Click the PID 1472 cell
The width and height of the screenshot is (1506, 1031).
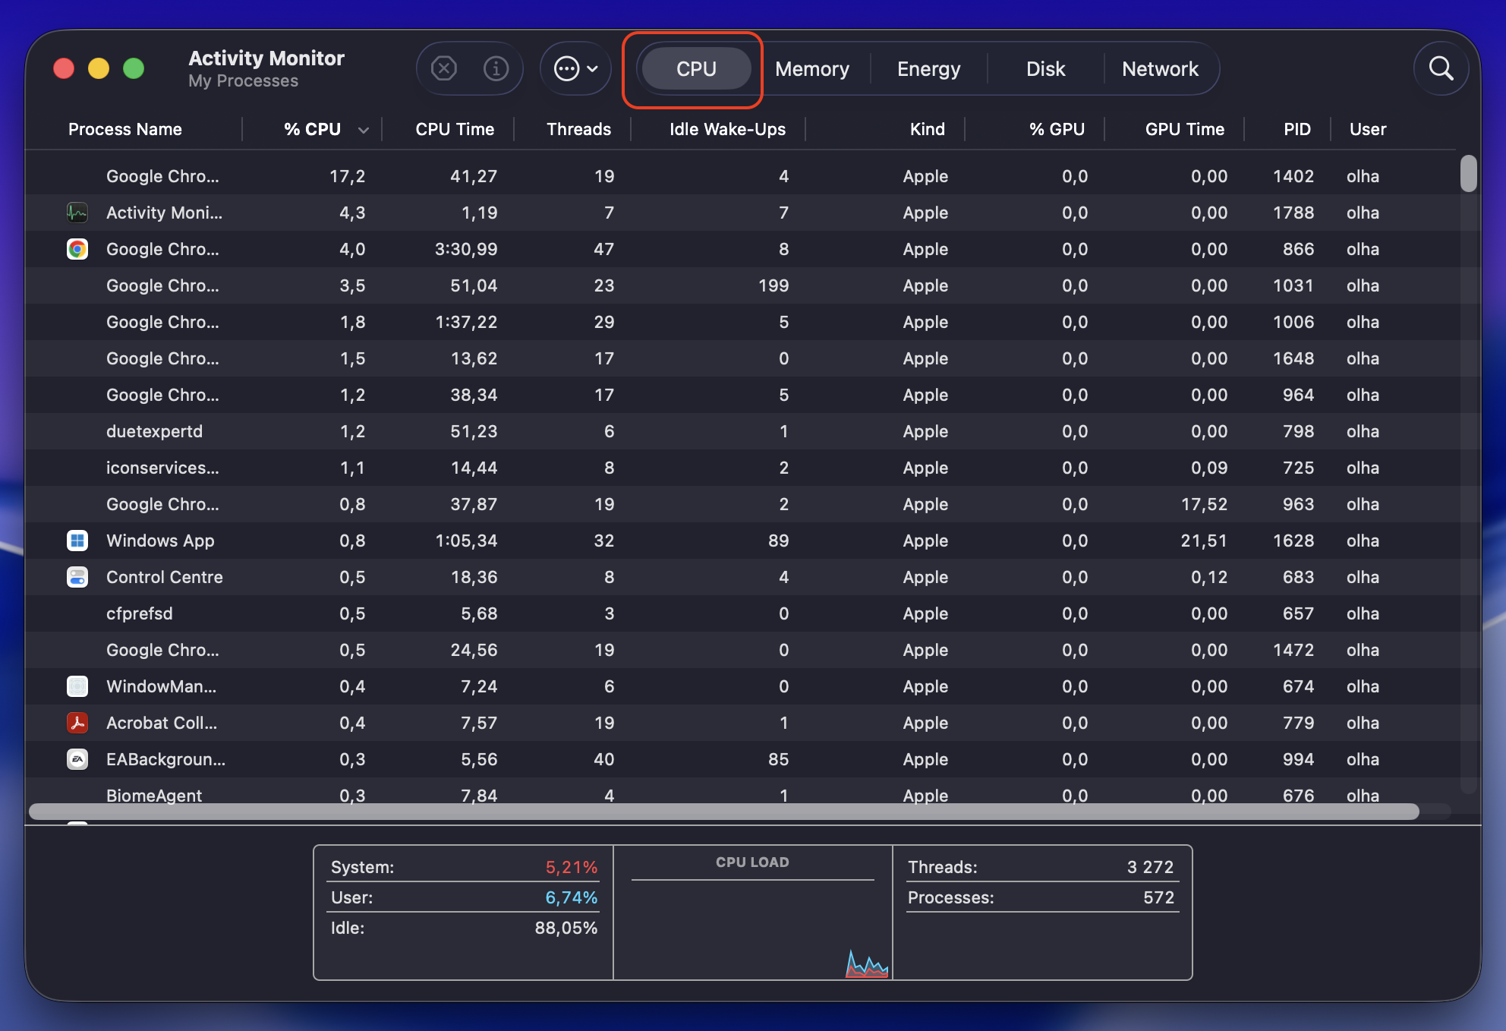point(1293,650)
